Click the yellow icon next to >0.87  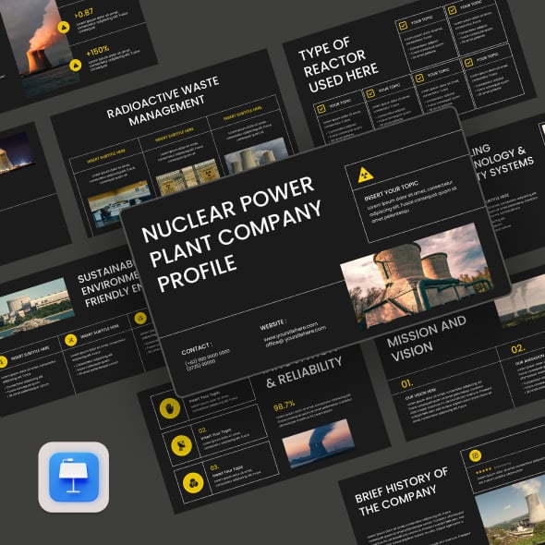pos(64,27)
